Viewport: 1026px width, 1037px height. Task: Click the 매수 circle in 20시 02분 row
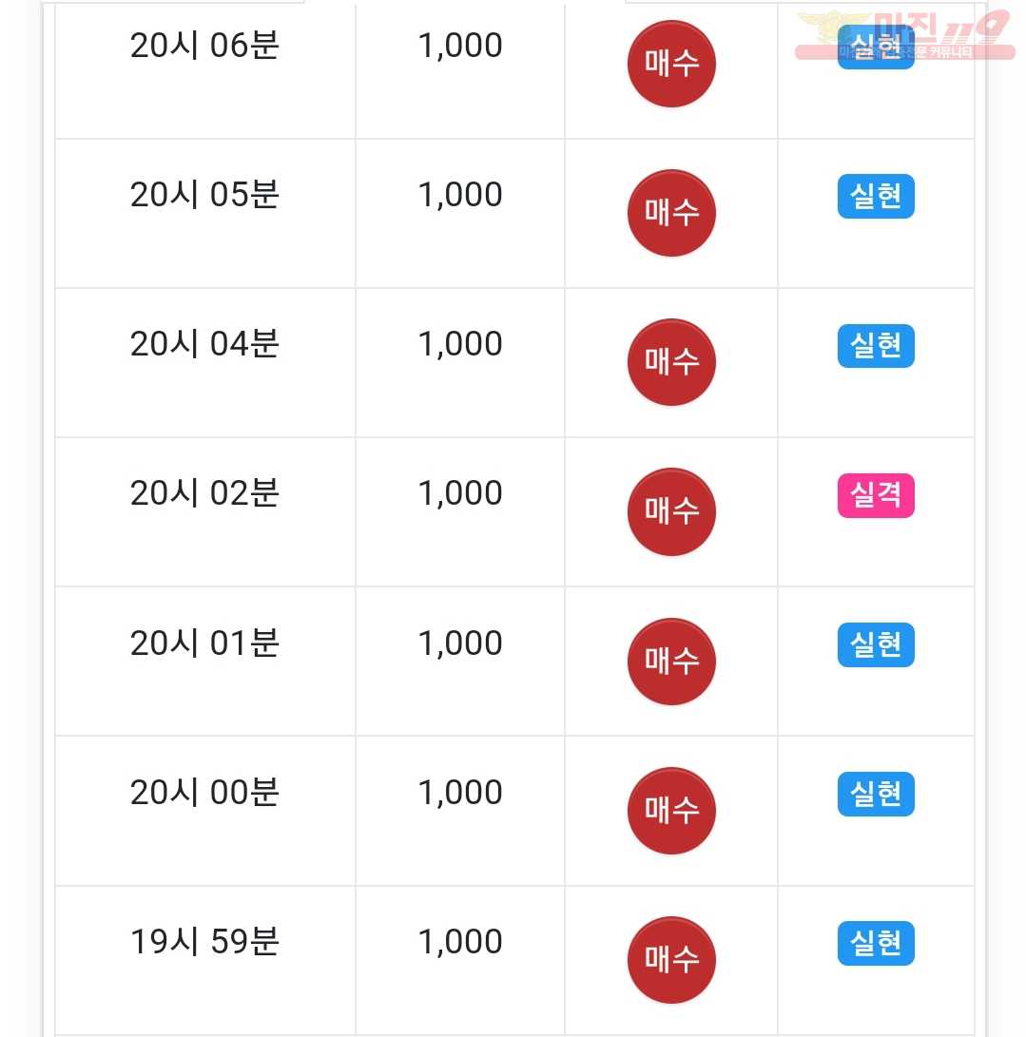point(670,512)
